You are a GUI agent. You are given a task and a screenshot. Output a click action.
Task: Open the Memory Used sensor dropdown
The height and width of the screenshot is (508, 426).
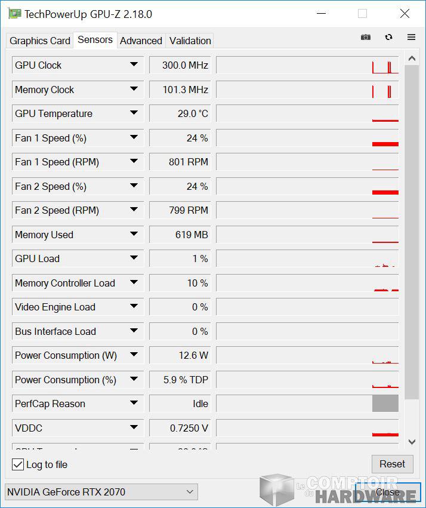click(x=134, y=235)
